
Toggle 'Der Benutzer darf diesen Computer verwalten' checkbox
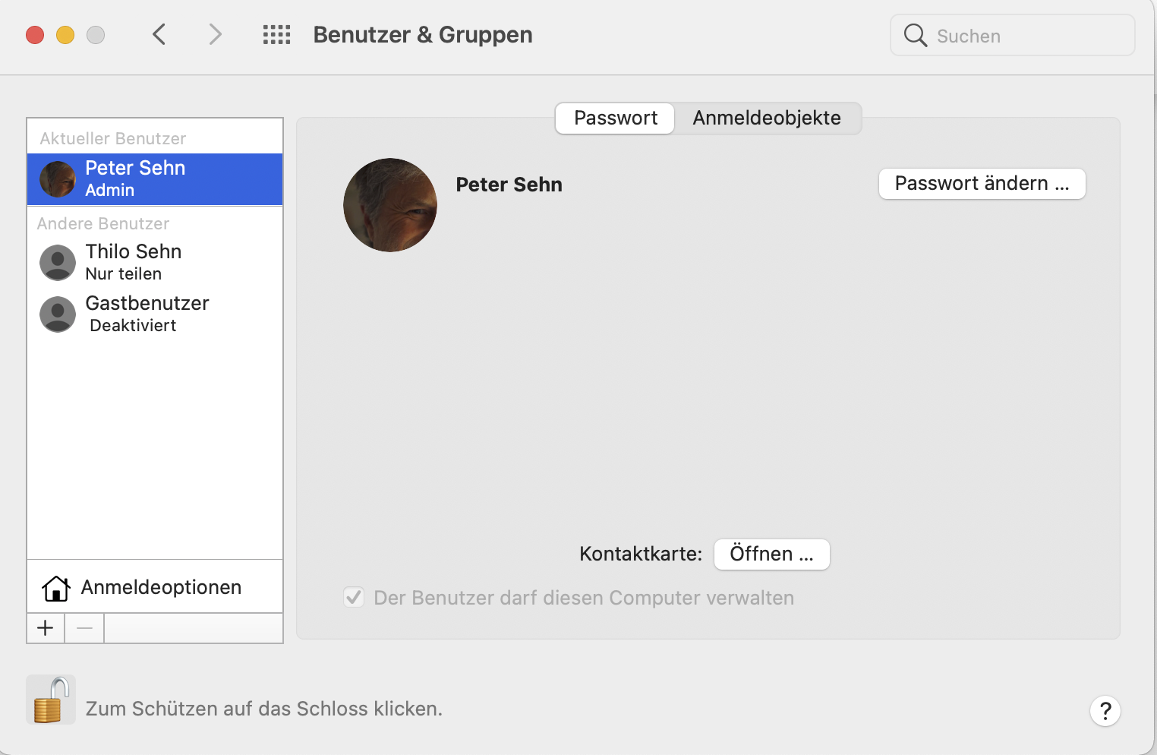click(354, 598)
